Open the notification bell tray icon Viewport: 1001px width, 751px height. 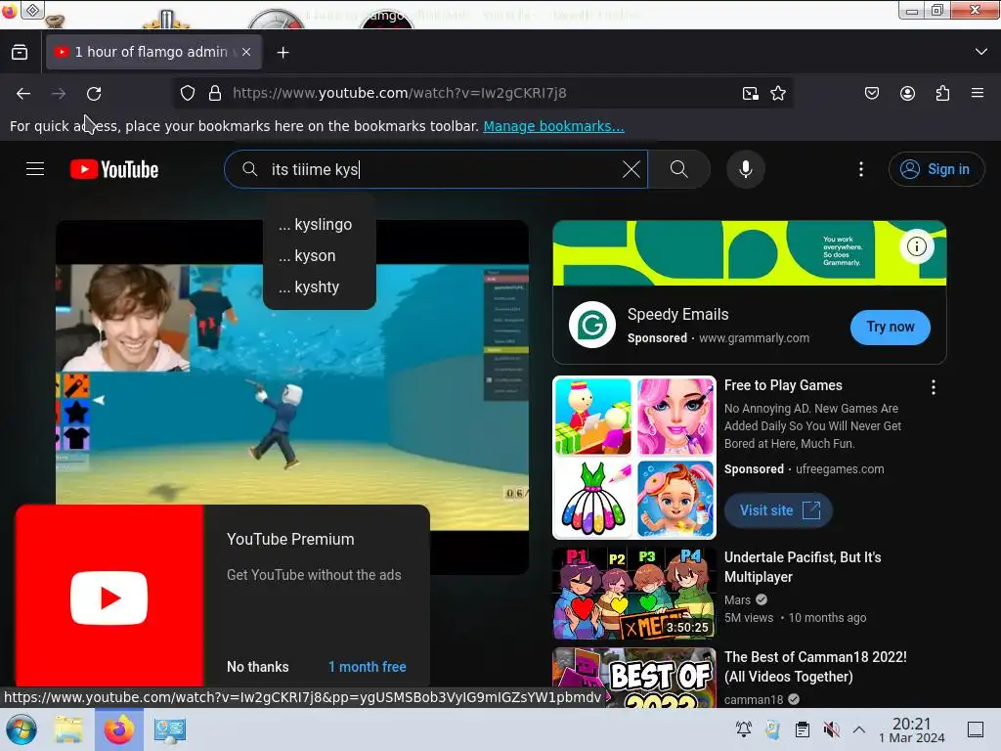(744, 729)
